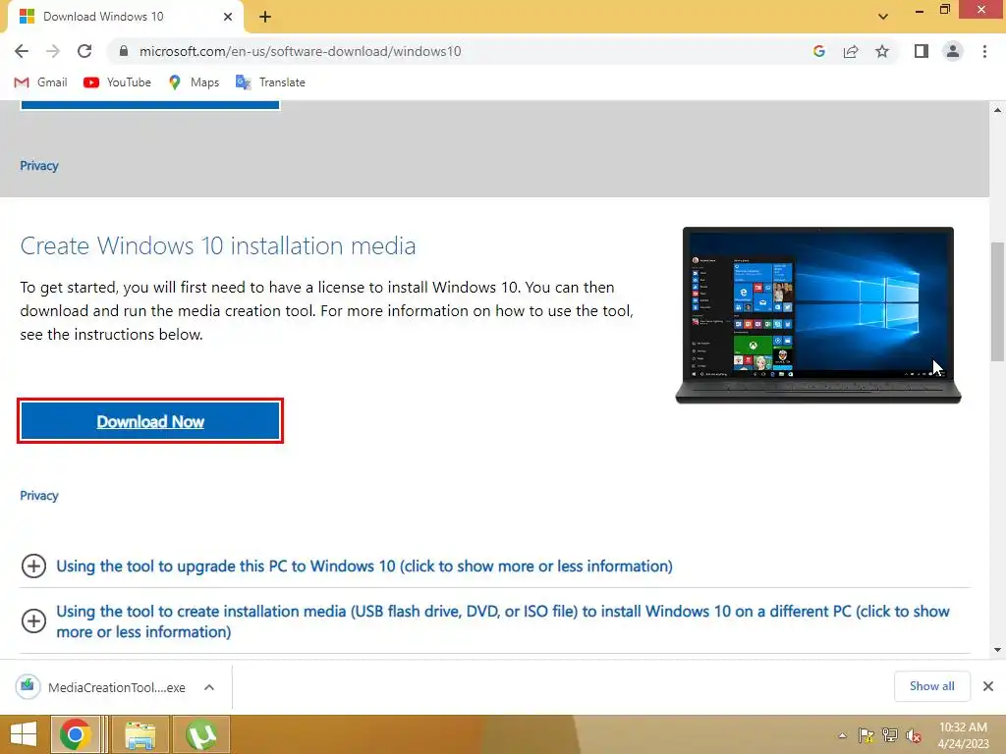This screenshot has height=754, width=1006.
Task: Open Chrome from the taskbar
Action: coord(75,734)
